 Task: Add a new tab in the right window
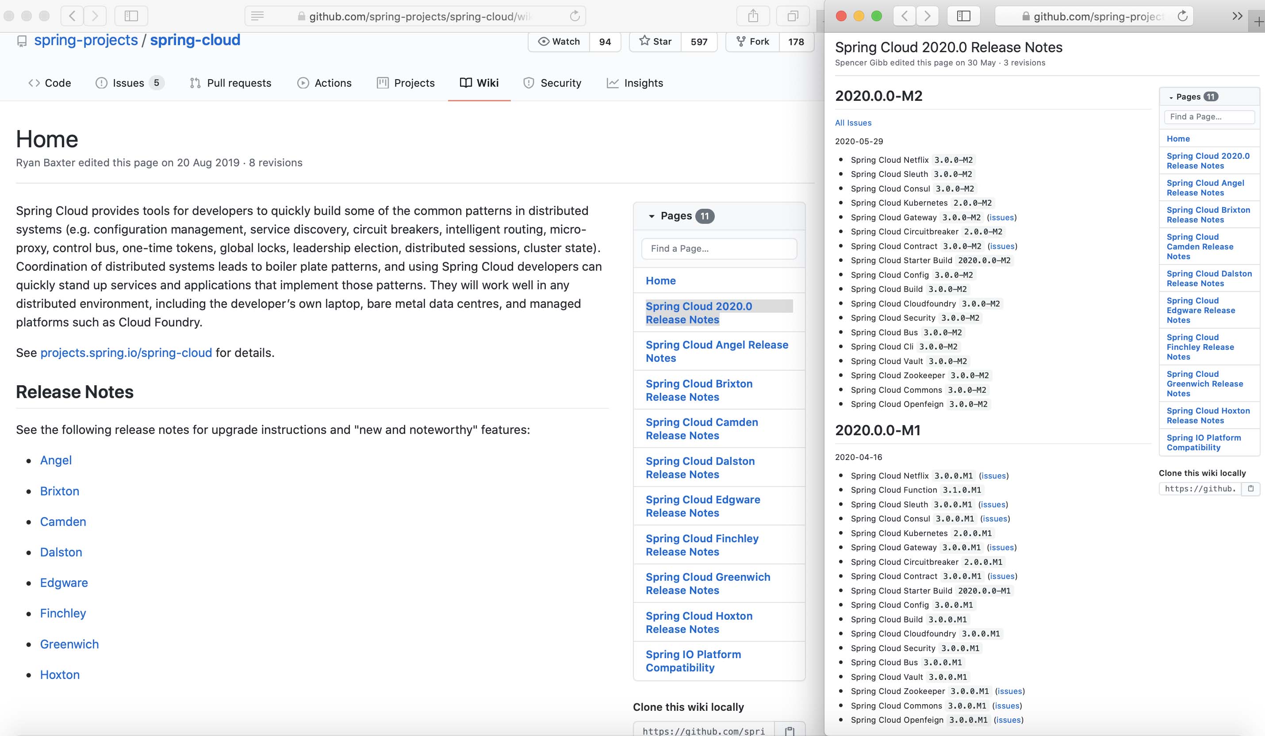point(1258,22)
